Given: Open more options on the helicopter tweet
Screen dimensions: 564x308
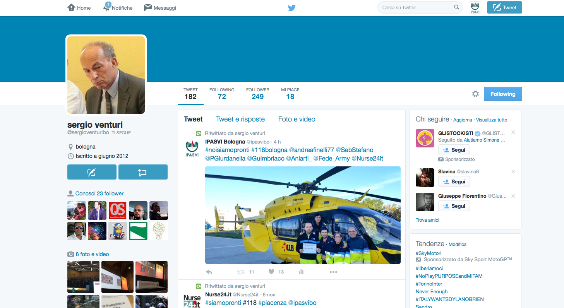Looking at the screenshot, I should (x=333, y=272).
